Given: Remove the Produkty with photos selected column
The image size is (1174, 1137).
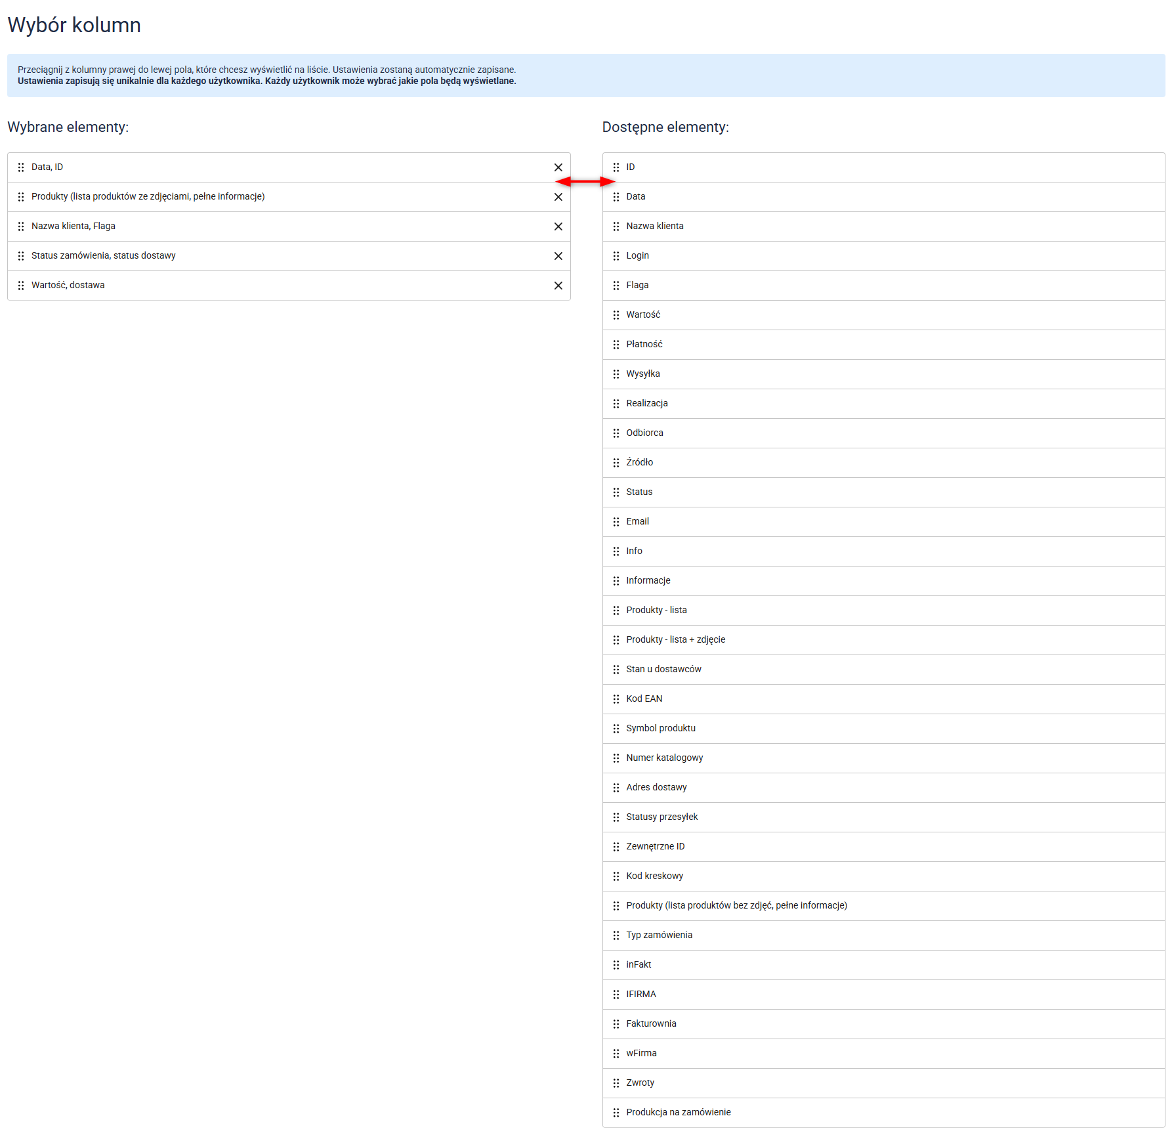Looking at the screenshot, I should [x=558, y=197].
